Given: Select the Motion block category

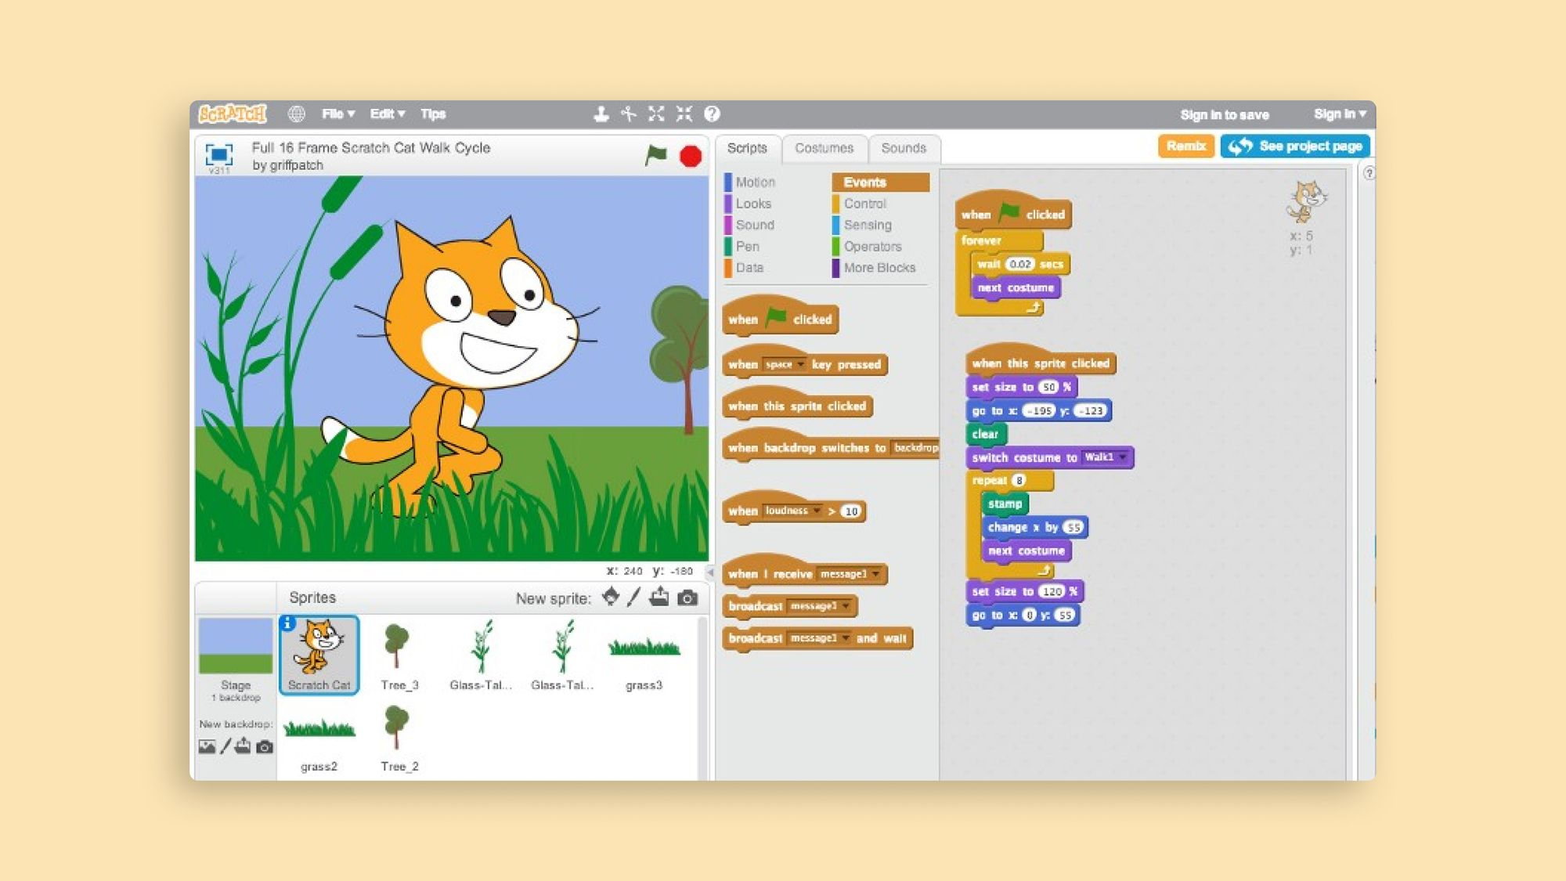Looking at the screenshot, I should (x=754, y=182).
